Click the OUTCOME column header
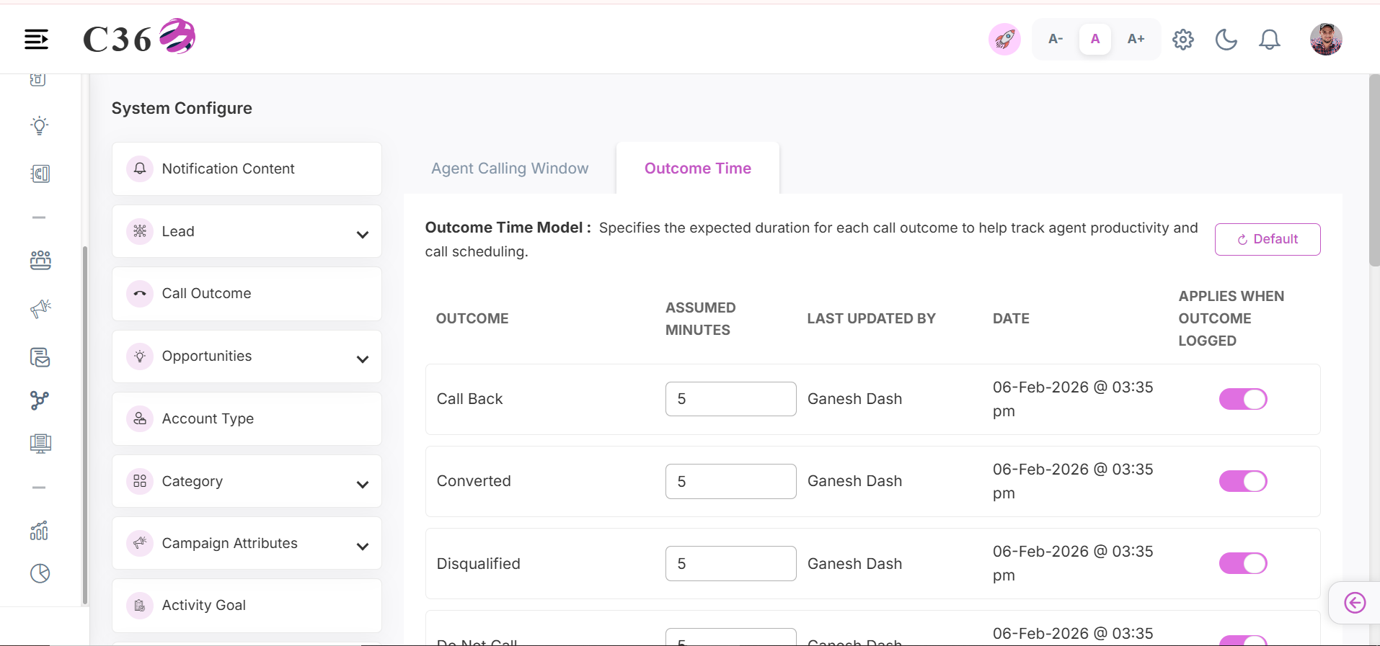Image resolution: width=1380 pixels, height=646 pixels. (x=472, y=318)
